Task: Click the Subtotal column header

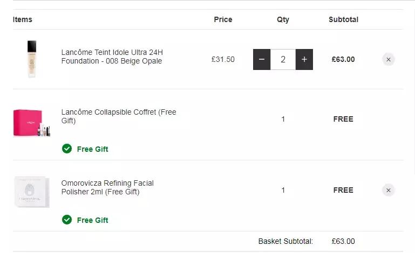Action: [343, 19]
